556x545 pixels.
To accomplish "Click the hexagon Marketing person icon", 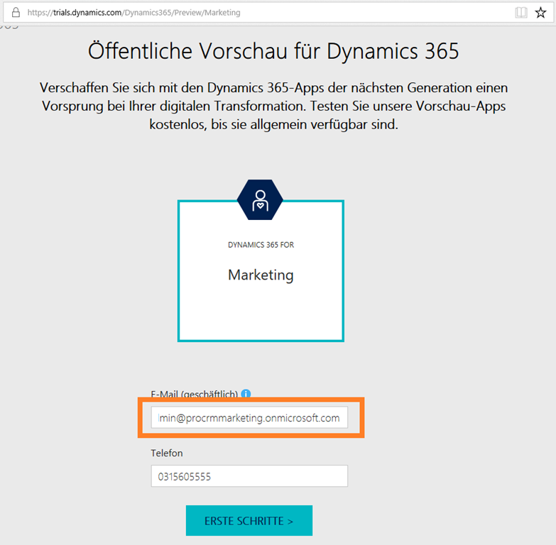I will coord(260,199).
